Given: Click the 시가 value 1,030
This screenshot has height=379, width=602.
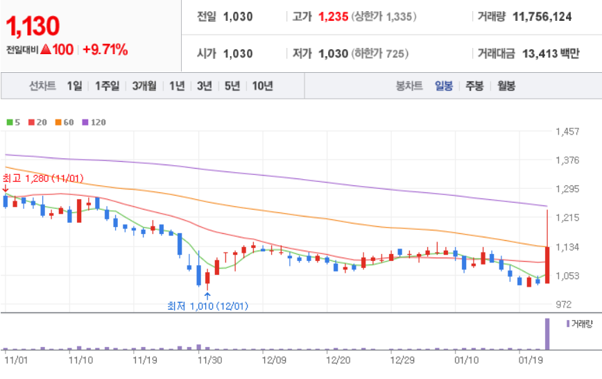Looking at the screenshot, I should (x=238, y=53).
